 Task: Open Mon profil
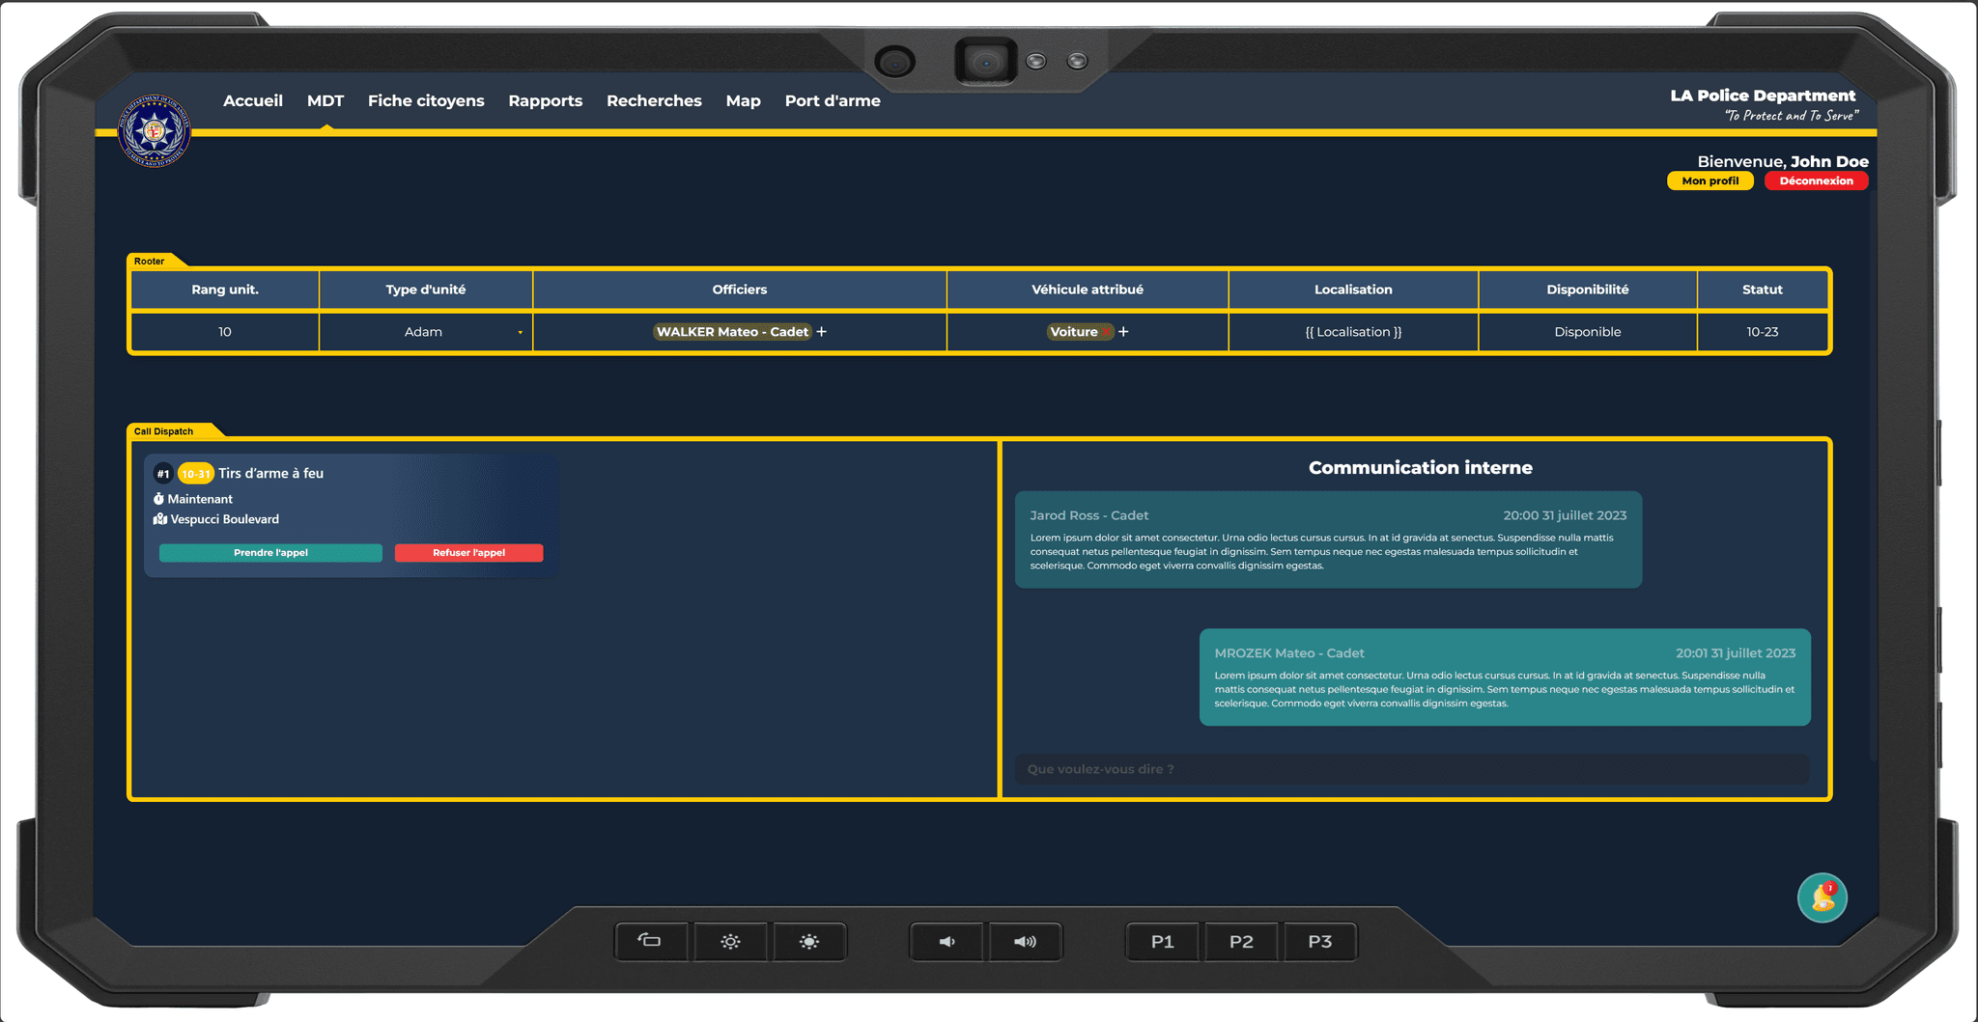(x=1710, y=181)
